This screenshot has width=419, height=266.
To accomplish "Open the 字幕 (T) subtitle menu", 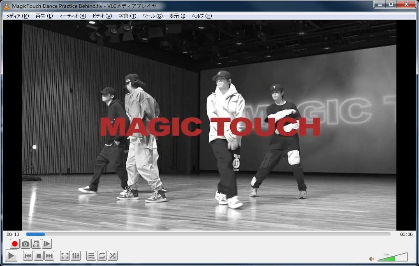I will 127,16.
